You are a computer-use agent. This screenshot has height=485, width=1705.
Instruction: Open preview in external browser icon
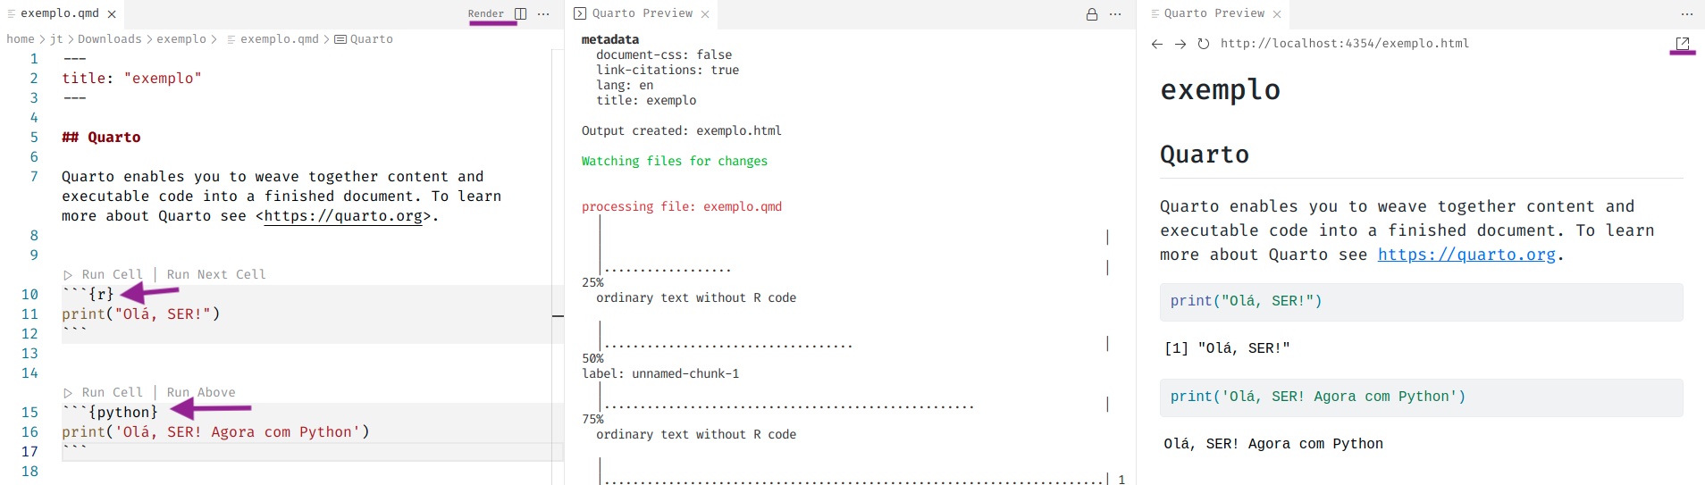pyautogui.click(x=1683, y=44)
